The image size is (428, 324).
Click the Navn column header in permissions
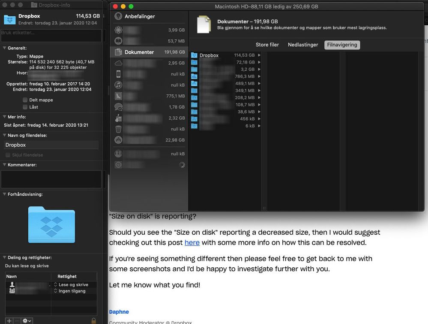pos(28,276)
